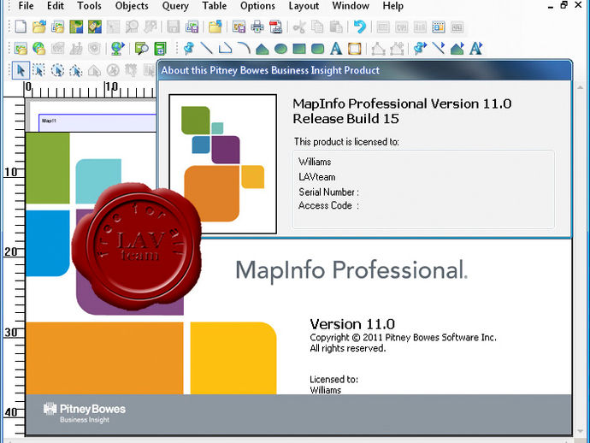Open the File menu
The image size is (590, 443).
tap(26, 6)
